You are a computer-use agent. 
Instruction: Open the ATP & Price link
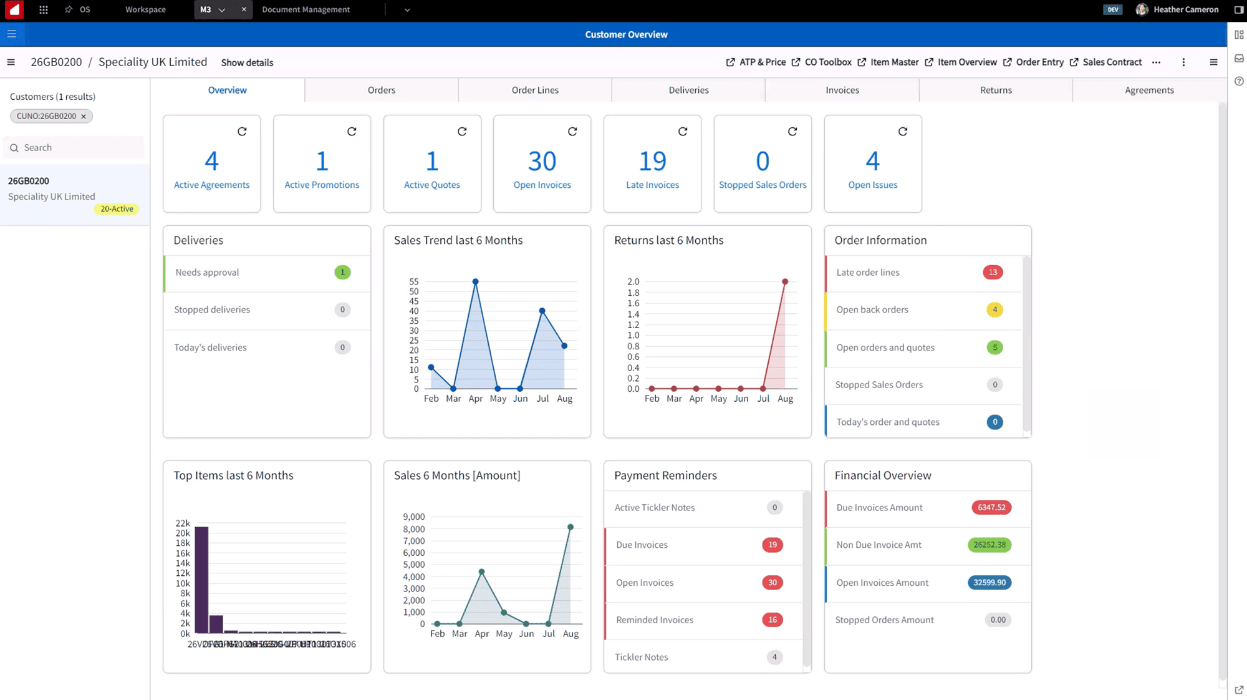point(756,62)
